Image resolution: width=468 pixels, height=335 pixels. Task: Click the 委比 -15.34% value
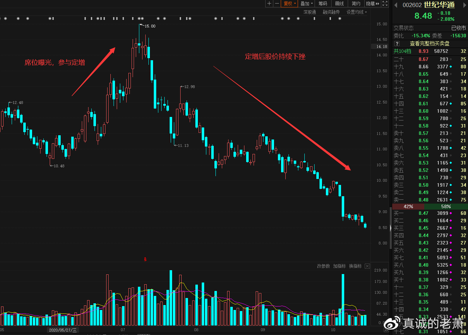point(421,36)
